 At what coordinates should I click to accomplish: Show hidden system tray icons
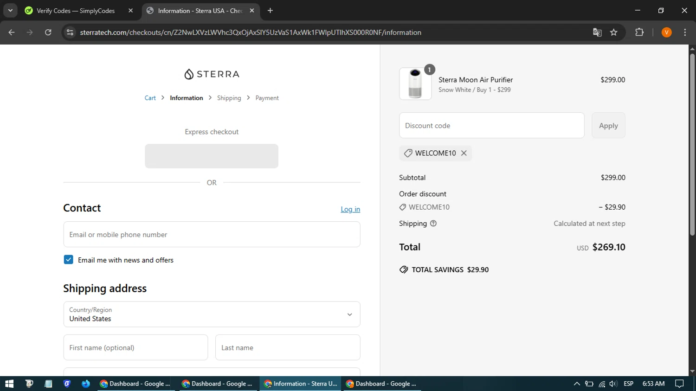(577, 384)
